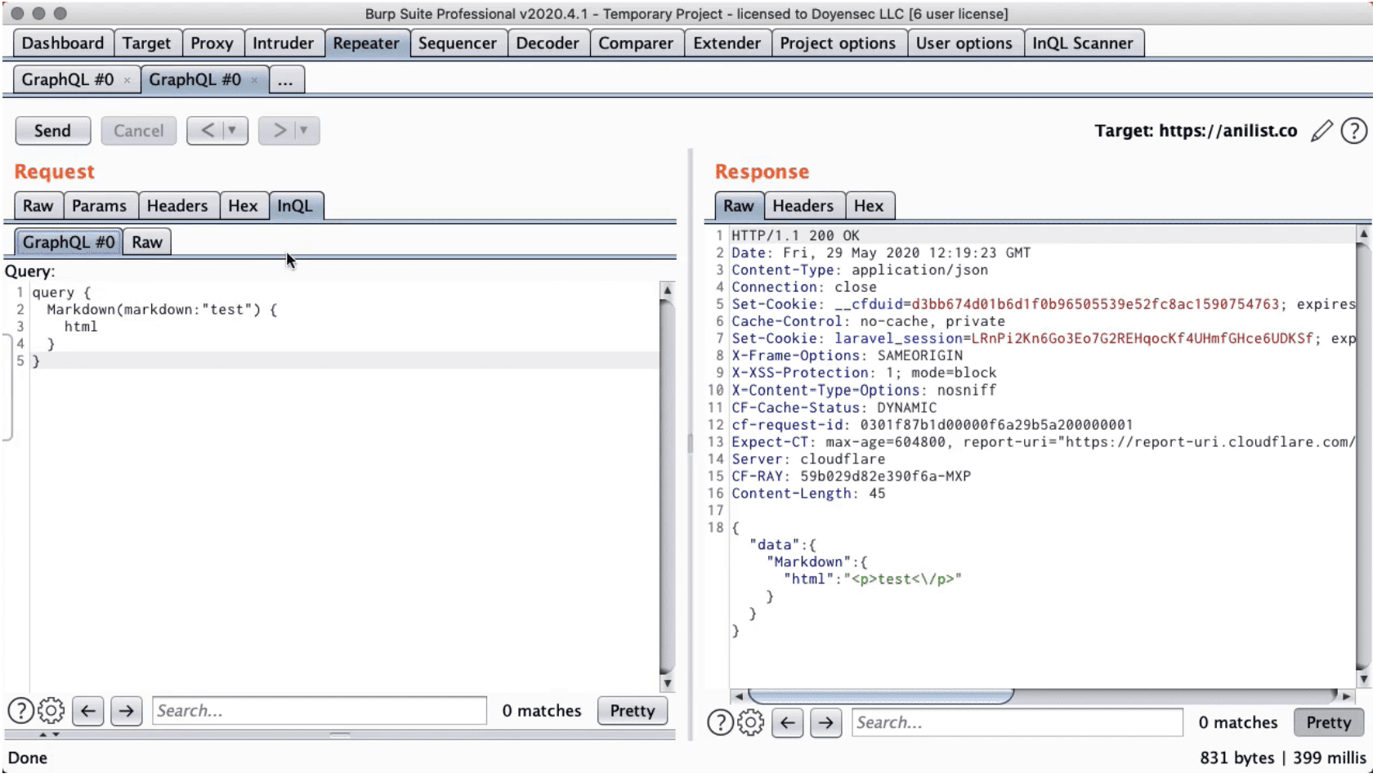
Task: Open the forward history dropdown arrow
Action: [305, 131]
